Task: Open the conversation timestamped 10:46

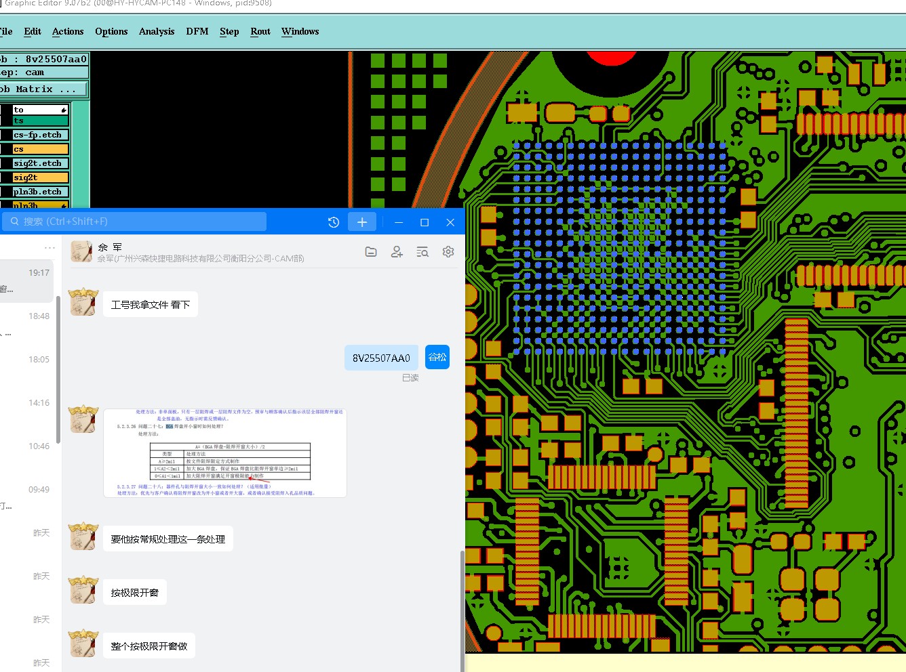Action: coord(26,455)
